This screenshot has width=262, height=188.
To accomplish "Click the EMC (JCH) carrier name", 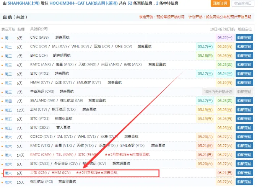I will [x=39, y=56].
